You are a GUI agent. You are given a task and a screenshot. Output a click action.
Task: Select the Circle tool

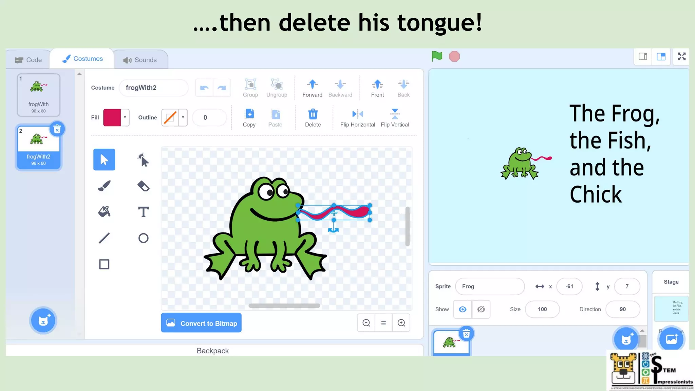point(143,238)
